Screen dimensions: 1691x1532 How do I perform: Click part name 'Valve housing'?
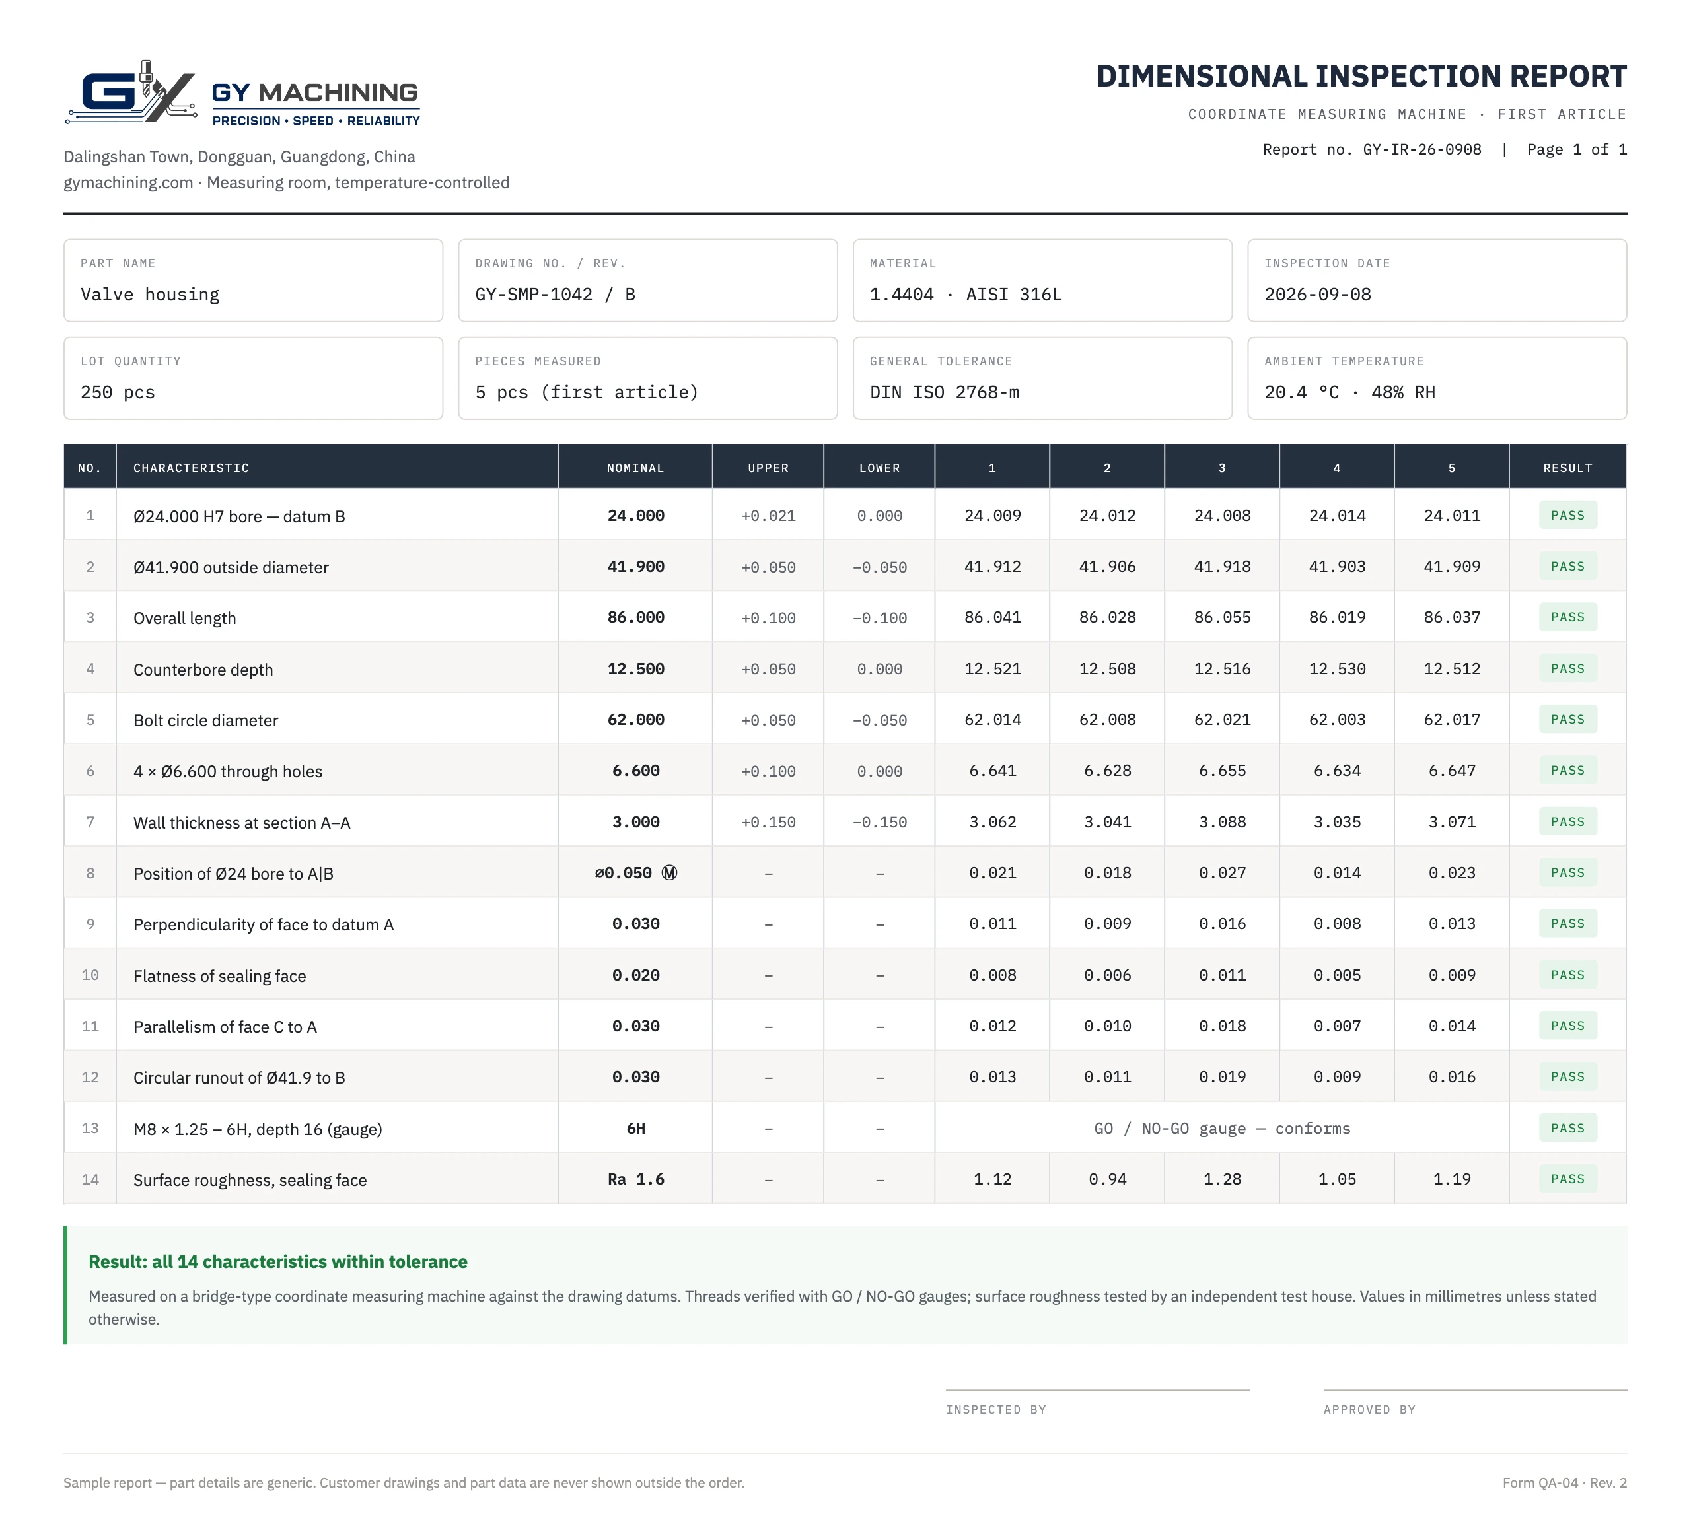click(150, 295)
